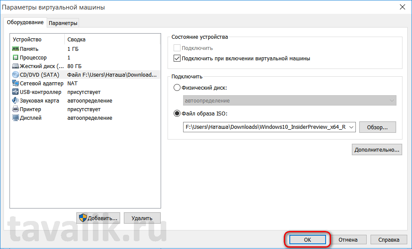Viewport: 412px width, 249px height.
Task: Toggle 'Подключить при включении виртуальной машины' checkbox
Action: 177,59
